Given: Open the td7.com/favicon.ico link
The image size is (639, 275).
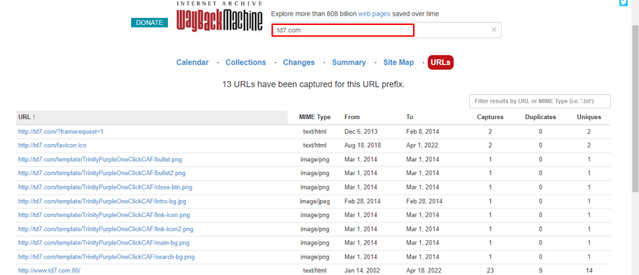Looking at the screenshot, I should [52, 145].
